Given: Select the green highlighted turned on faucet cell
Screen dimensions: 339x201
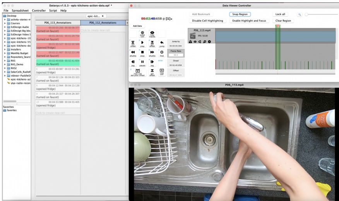Looking at the screenshot, I should point(58,62).
